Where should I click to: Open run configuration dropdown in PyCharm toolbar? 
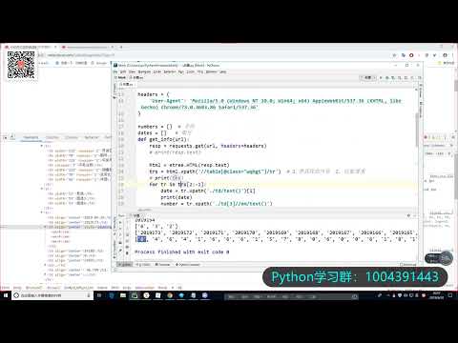tap(368, 77)
